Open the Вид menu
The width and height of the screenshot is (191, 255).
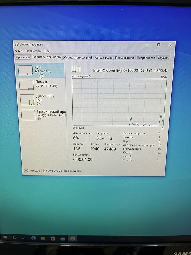(47, 51)
